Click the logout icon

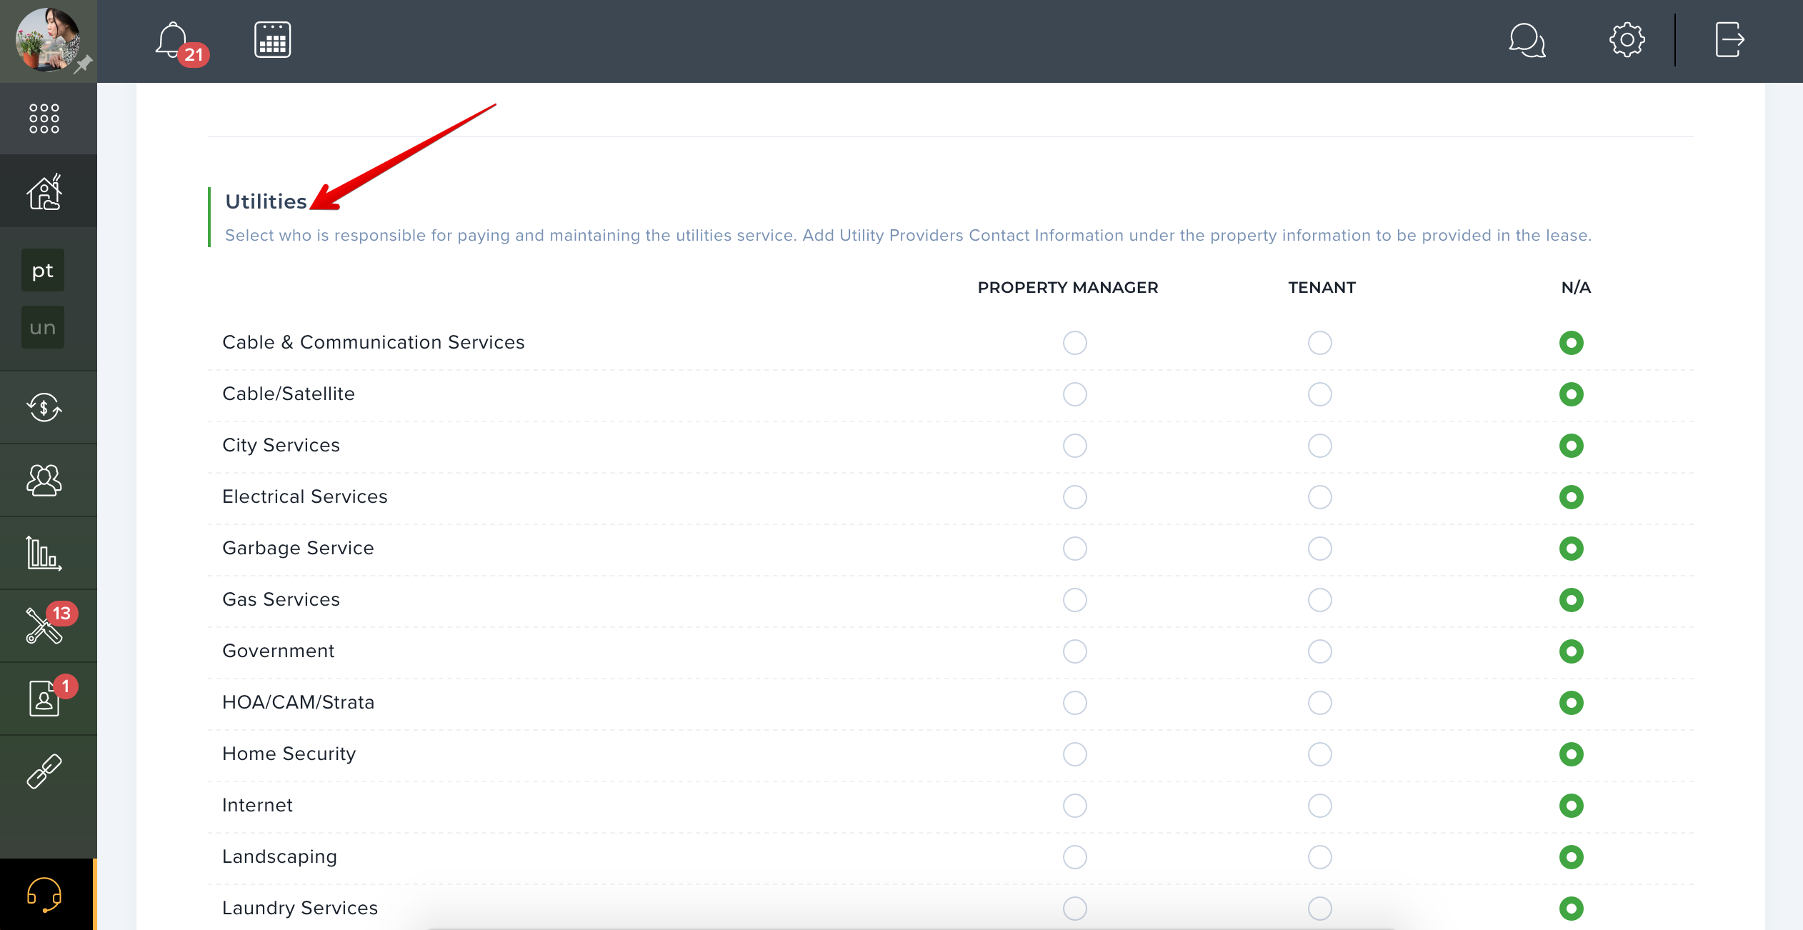[1729, 40]
